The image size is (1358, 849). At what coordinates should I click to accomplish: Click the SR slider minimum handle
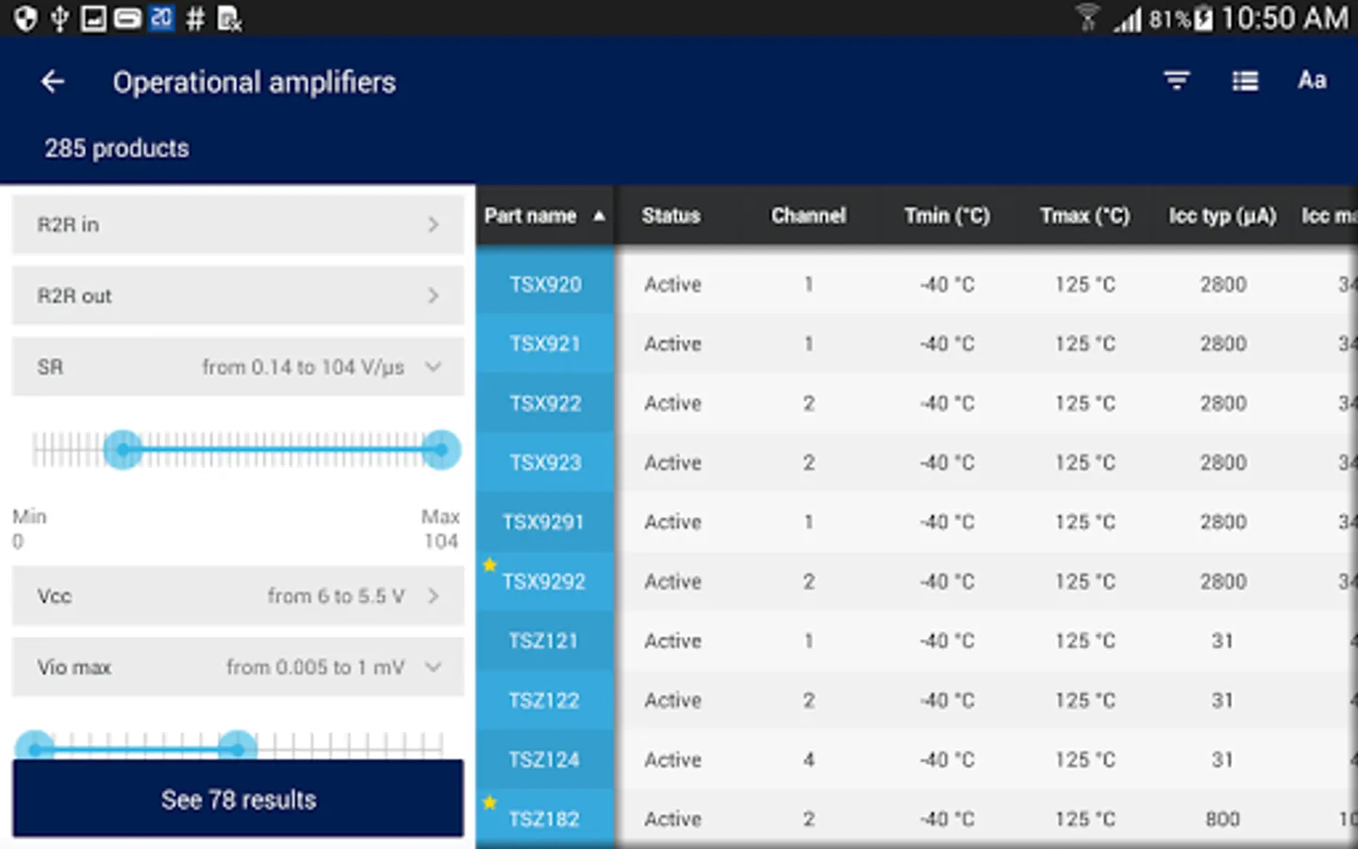(x=123, y=449)
